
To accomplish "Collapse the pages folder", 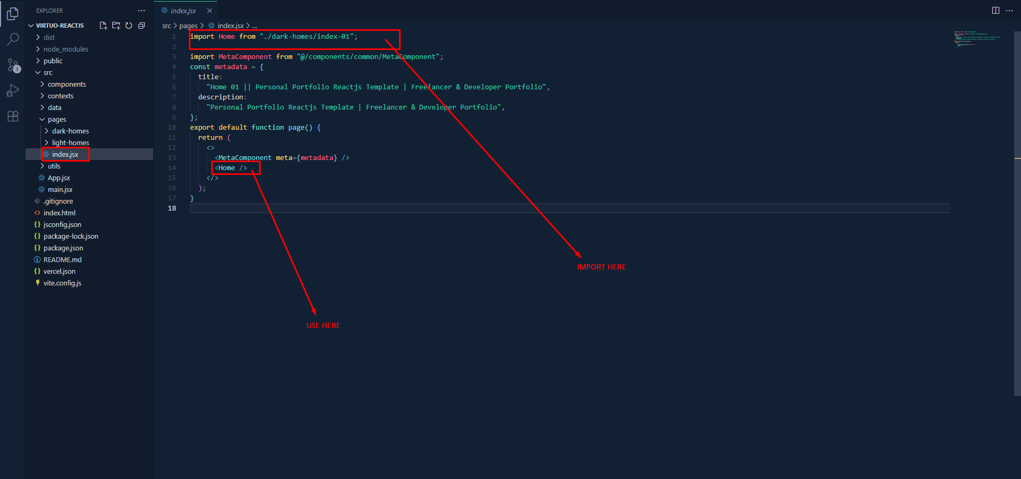I will [89, 119].
